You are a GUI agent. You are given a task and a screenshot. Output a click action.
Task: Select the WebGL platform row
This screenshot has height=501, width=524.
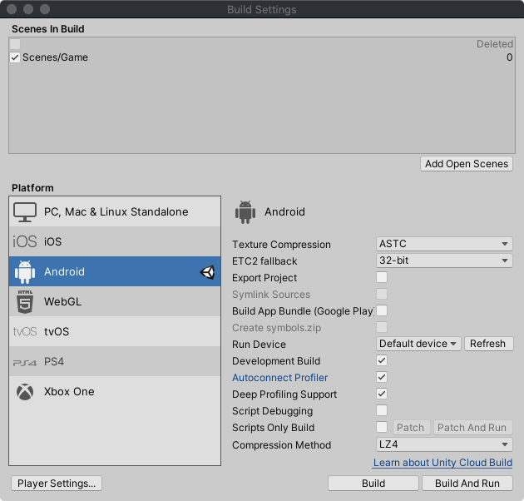point(115,301)
